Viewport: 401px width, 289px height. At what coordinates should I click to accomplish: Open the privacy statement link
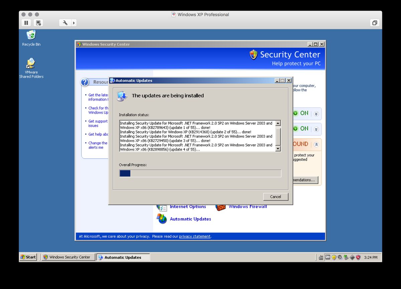tap(195, 236)
